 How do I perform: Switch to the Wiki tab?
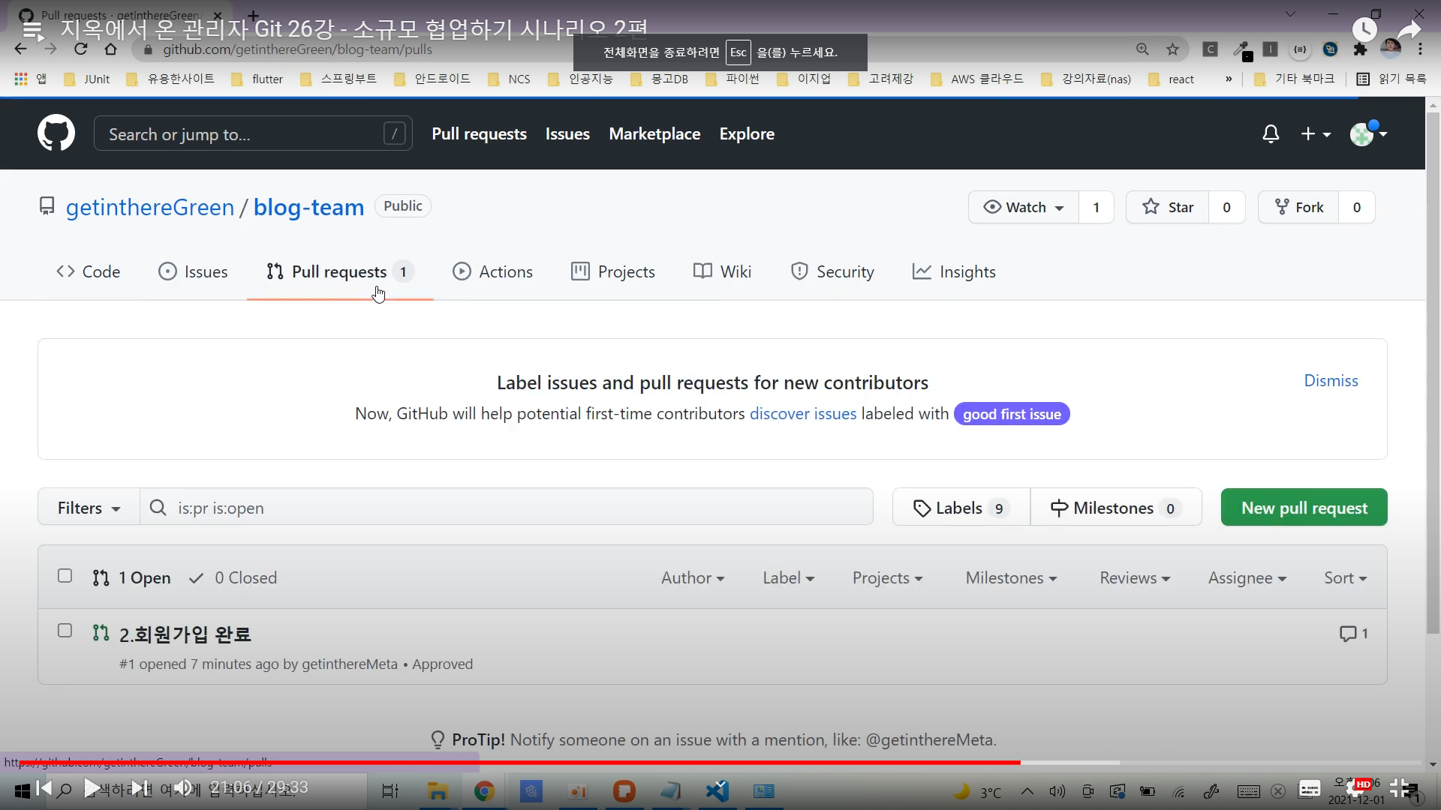[722, 271]
